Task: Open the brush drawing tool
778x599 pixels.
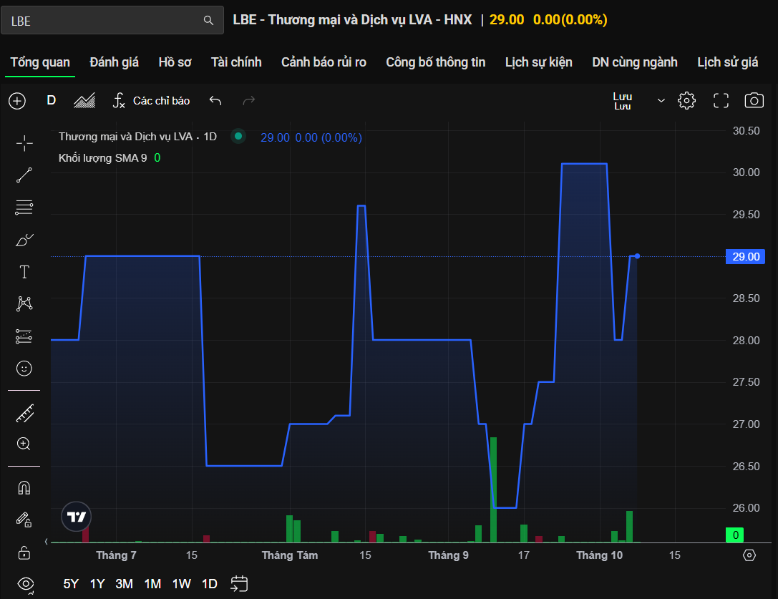Action: pyautogui.click(x=24, y=240)
